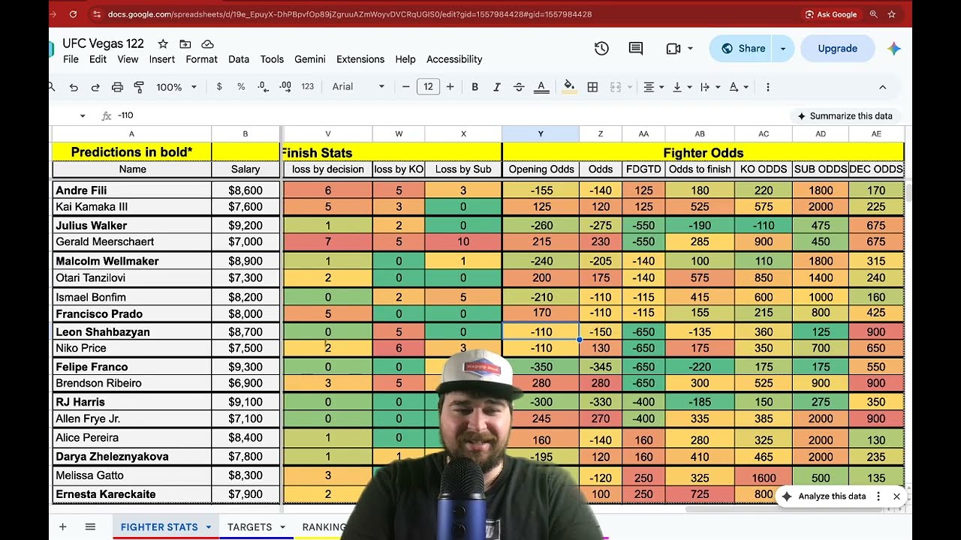Open Gemini sparkle icon at top right
This screenshot has height=540, width=961.
coord(893,49)
